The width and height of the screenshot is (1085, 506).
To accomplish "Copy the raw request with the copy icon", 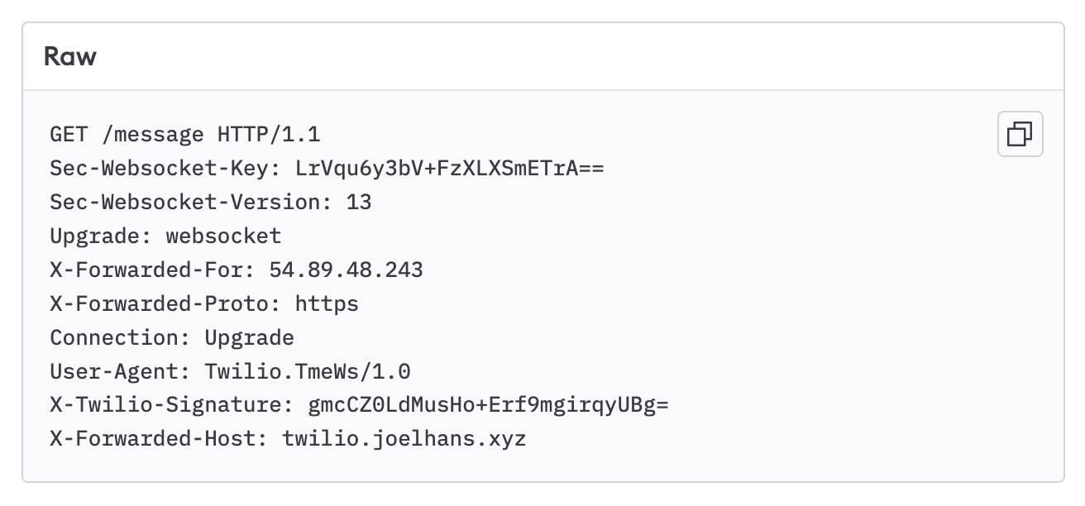I will click(1020, 134).
